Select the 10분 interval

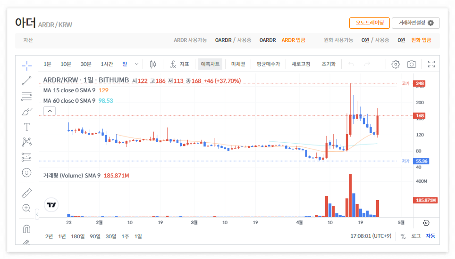(x=66, y=64)
